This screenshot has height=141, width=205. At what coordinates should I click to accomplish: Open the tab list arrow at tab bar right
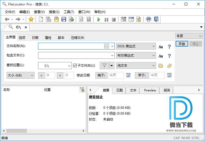201,27
